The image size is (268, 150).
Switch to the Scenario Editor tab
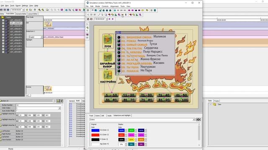tap(21, 14)
